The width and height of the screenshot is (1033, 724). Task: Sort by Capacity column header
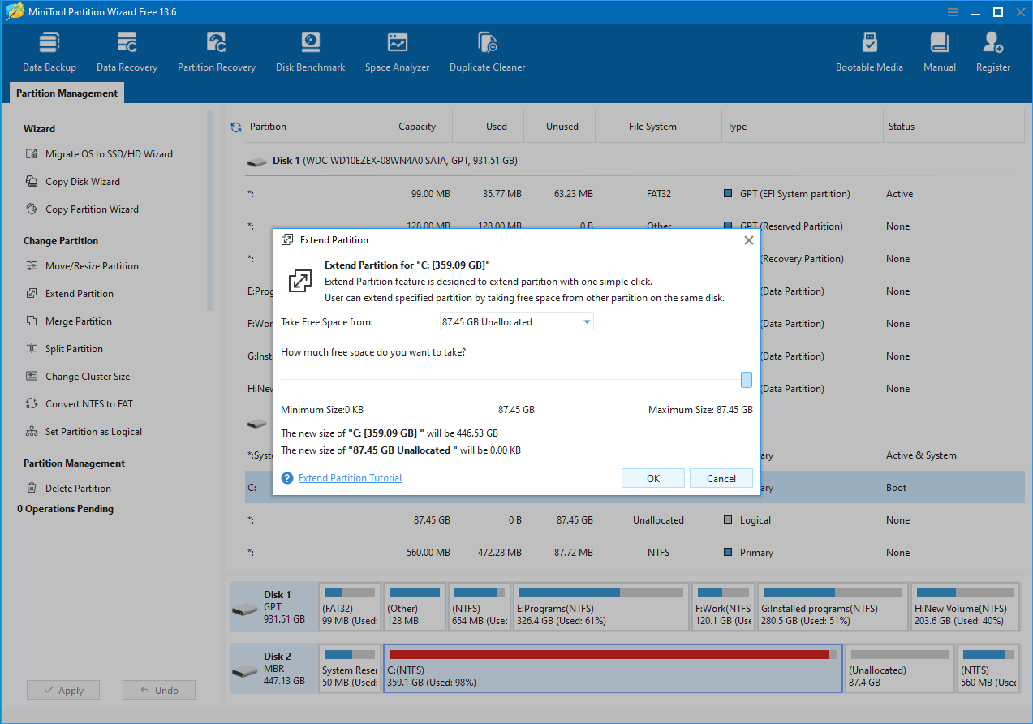tap(417, 127)
